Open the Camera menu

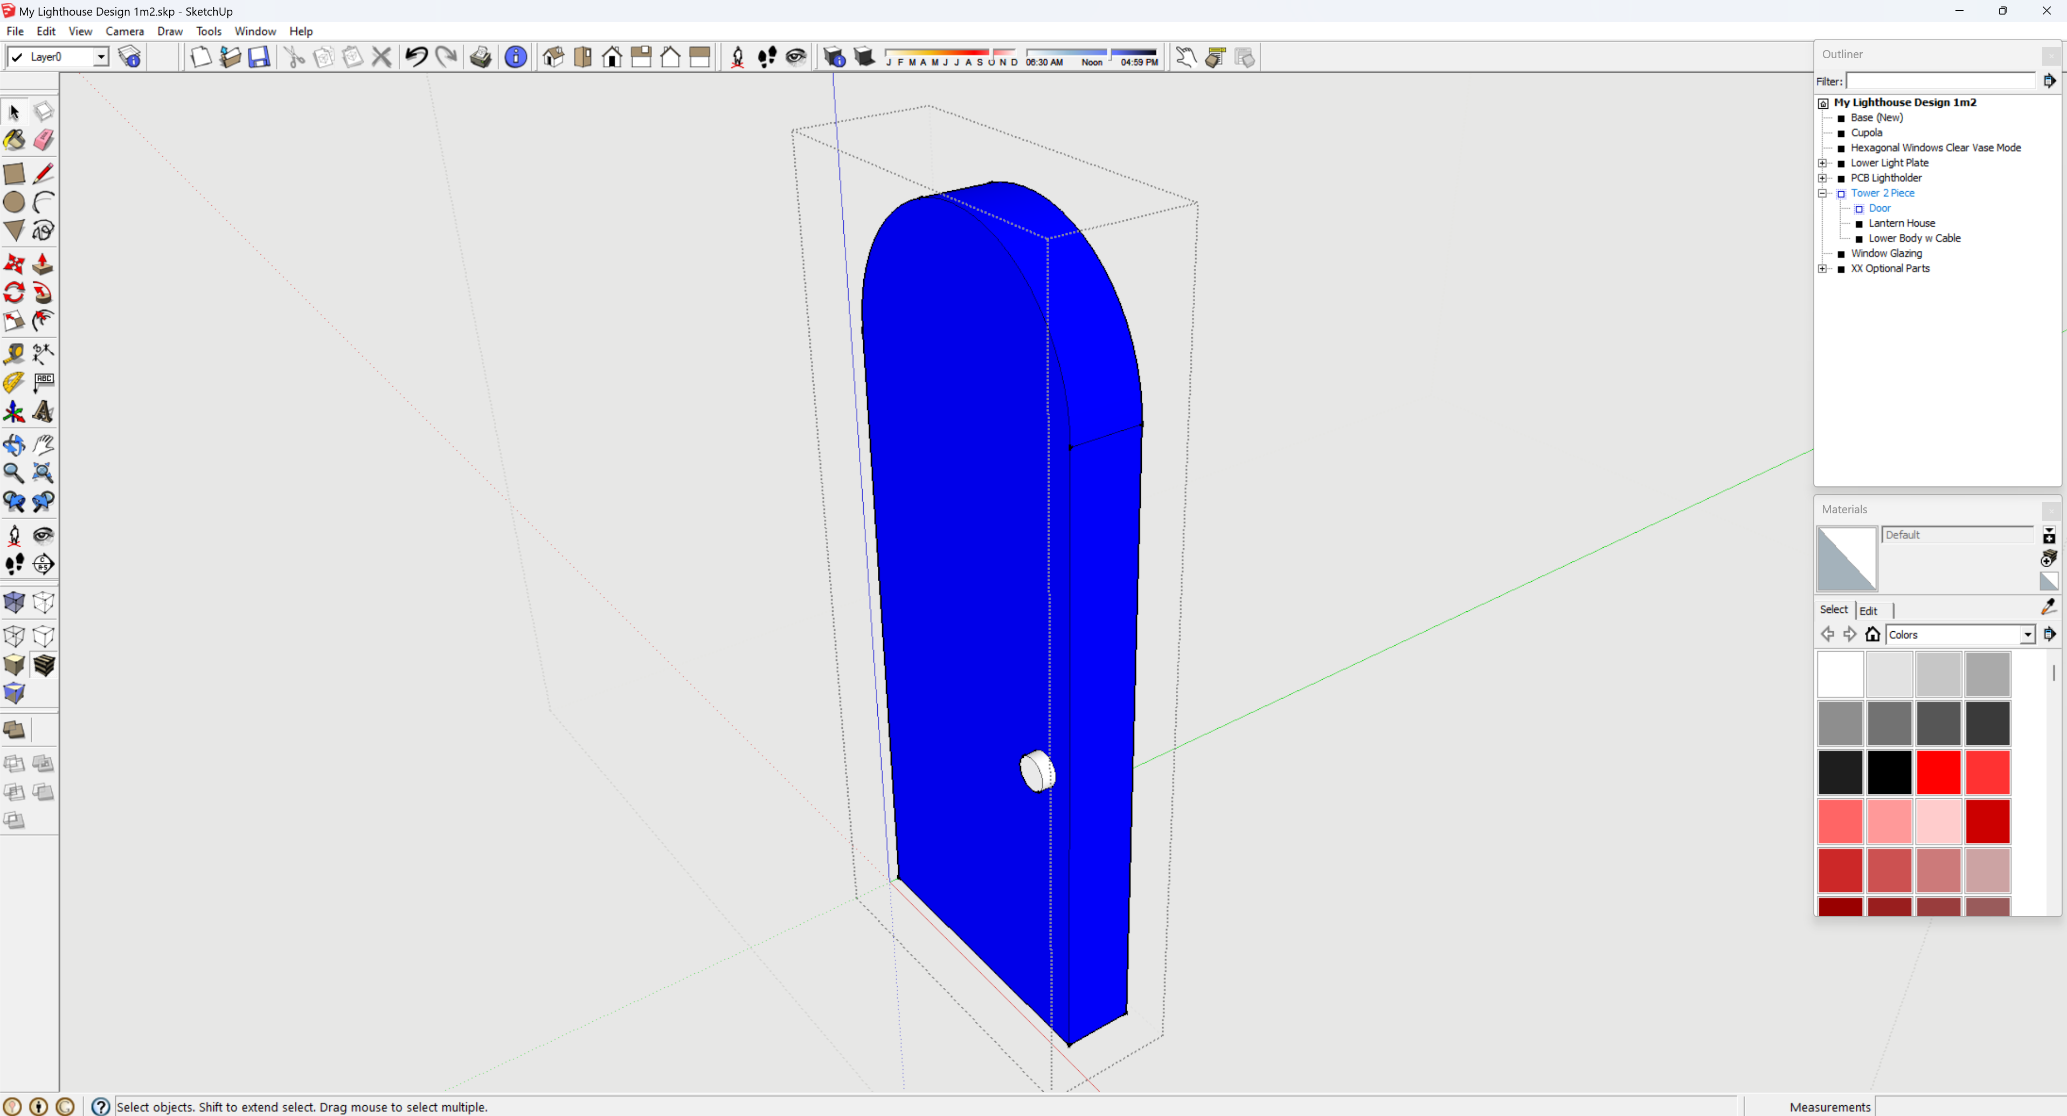[x=124, y=31]
